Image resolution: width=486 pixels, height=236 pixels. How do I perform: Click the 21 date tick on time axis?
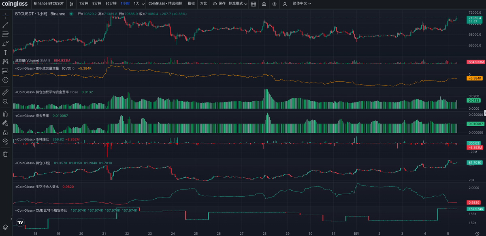pos(104,234)
